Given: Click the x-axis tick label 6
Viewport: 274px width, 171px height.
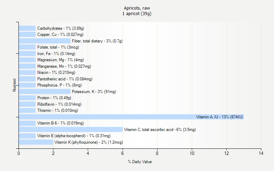Looking at the screenshot, I should [123, 153].
